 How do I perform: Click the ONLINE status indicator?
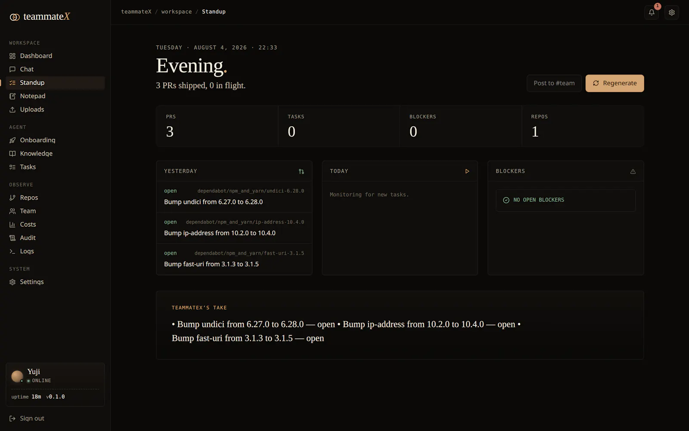point(39,381)
